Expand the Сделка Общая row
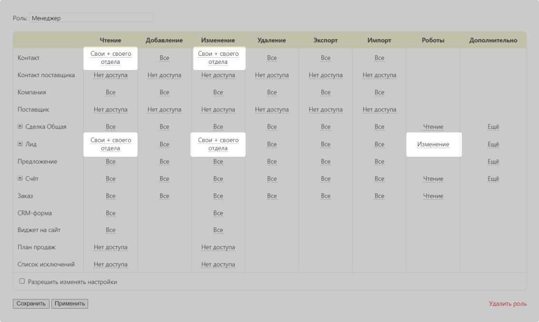 [x=20, y=127]
